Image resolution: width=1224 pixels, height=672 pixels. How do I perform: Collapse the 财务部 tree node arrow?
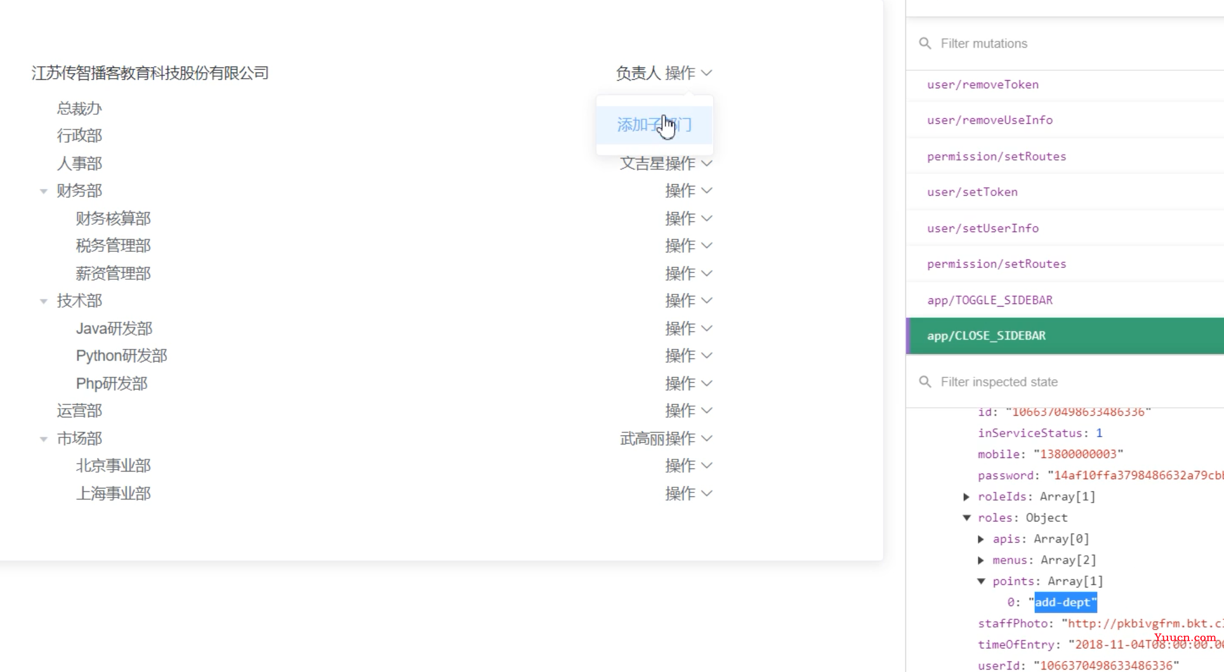pos(43,191)
